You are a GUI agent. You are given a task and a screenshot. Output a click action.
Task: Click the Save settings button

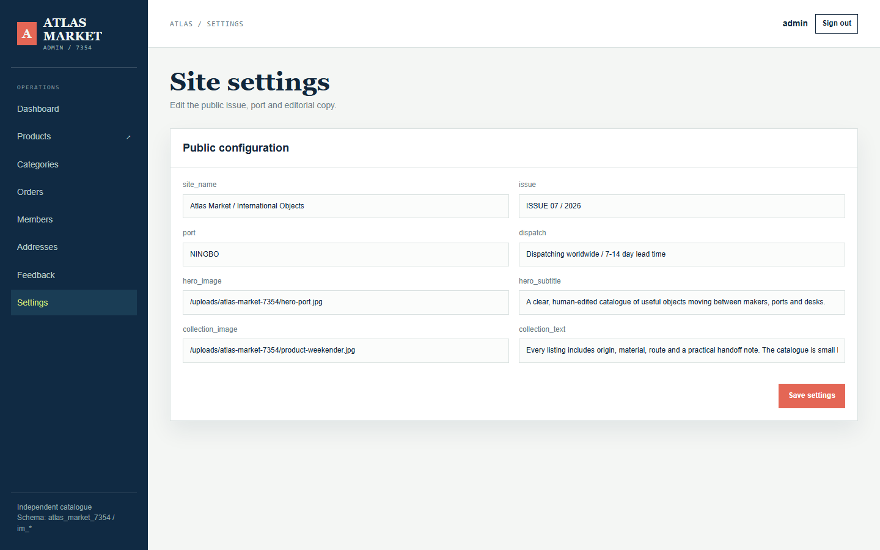pyautogui.click(x=812, y=396)
